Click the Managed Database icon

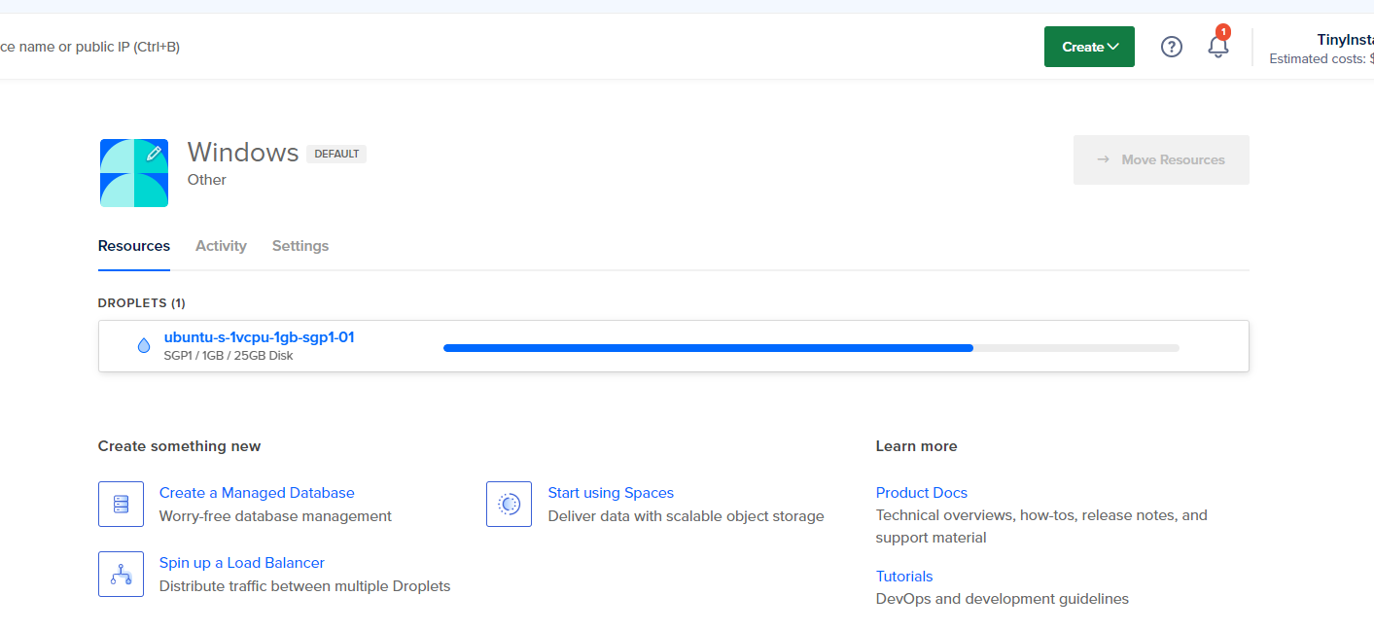tap(121, 504)
